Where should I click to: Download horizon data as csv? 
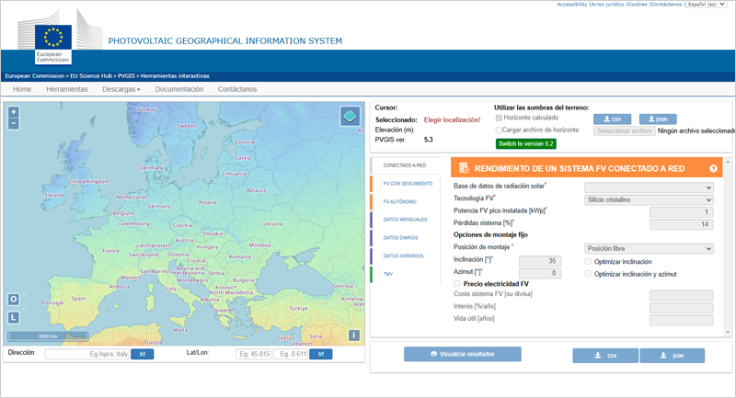pyautogui.click(x=612, y=119)
